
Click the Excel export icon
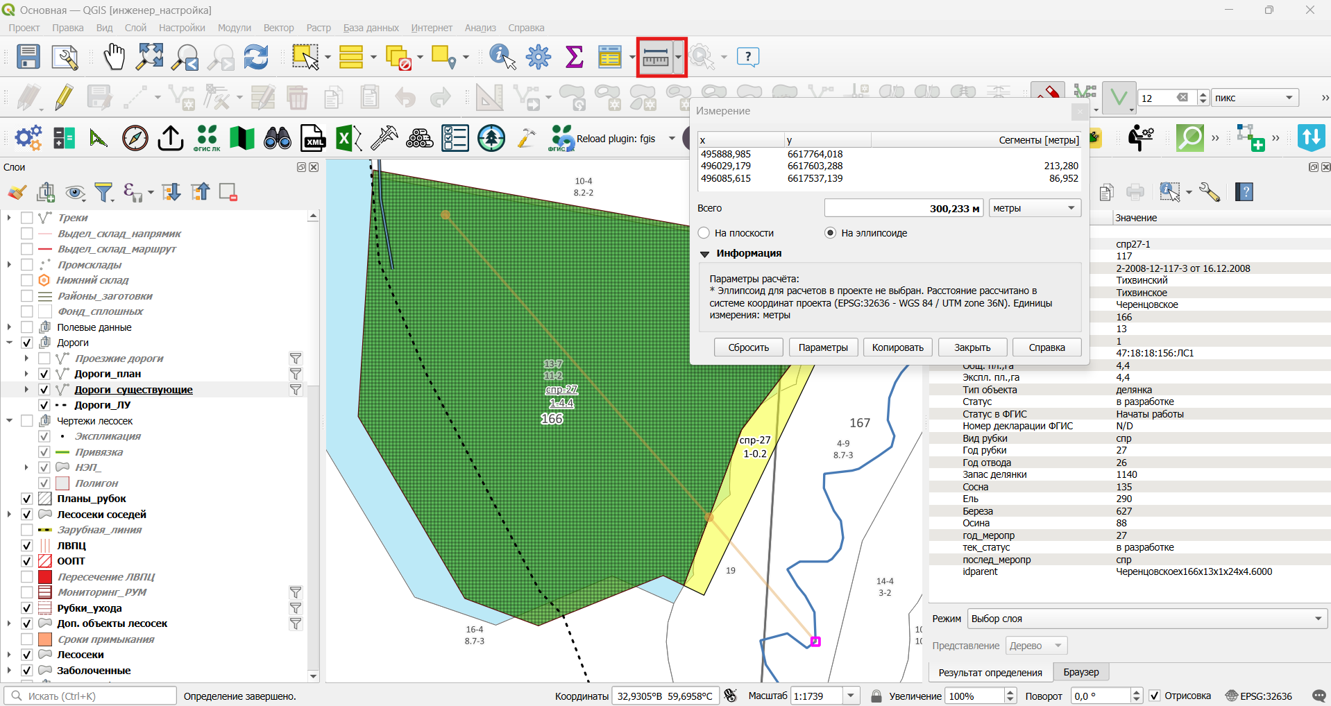[349, 138]
